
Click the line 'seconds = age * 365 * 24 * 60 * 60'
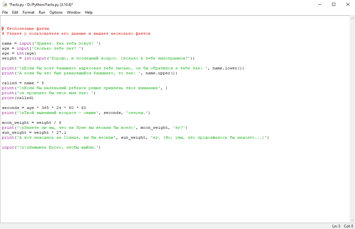44,108
